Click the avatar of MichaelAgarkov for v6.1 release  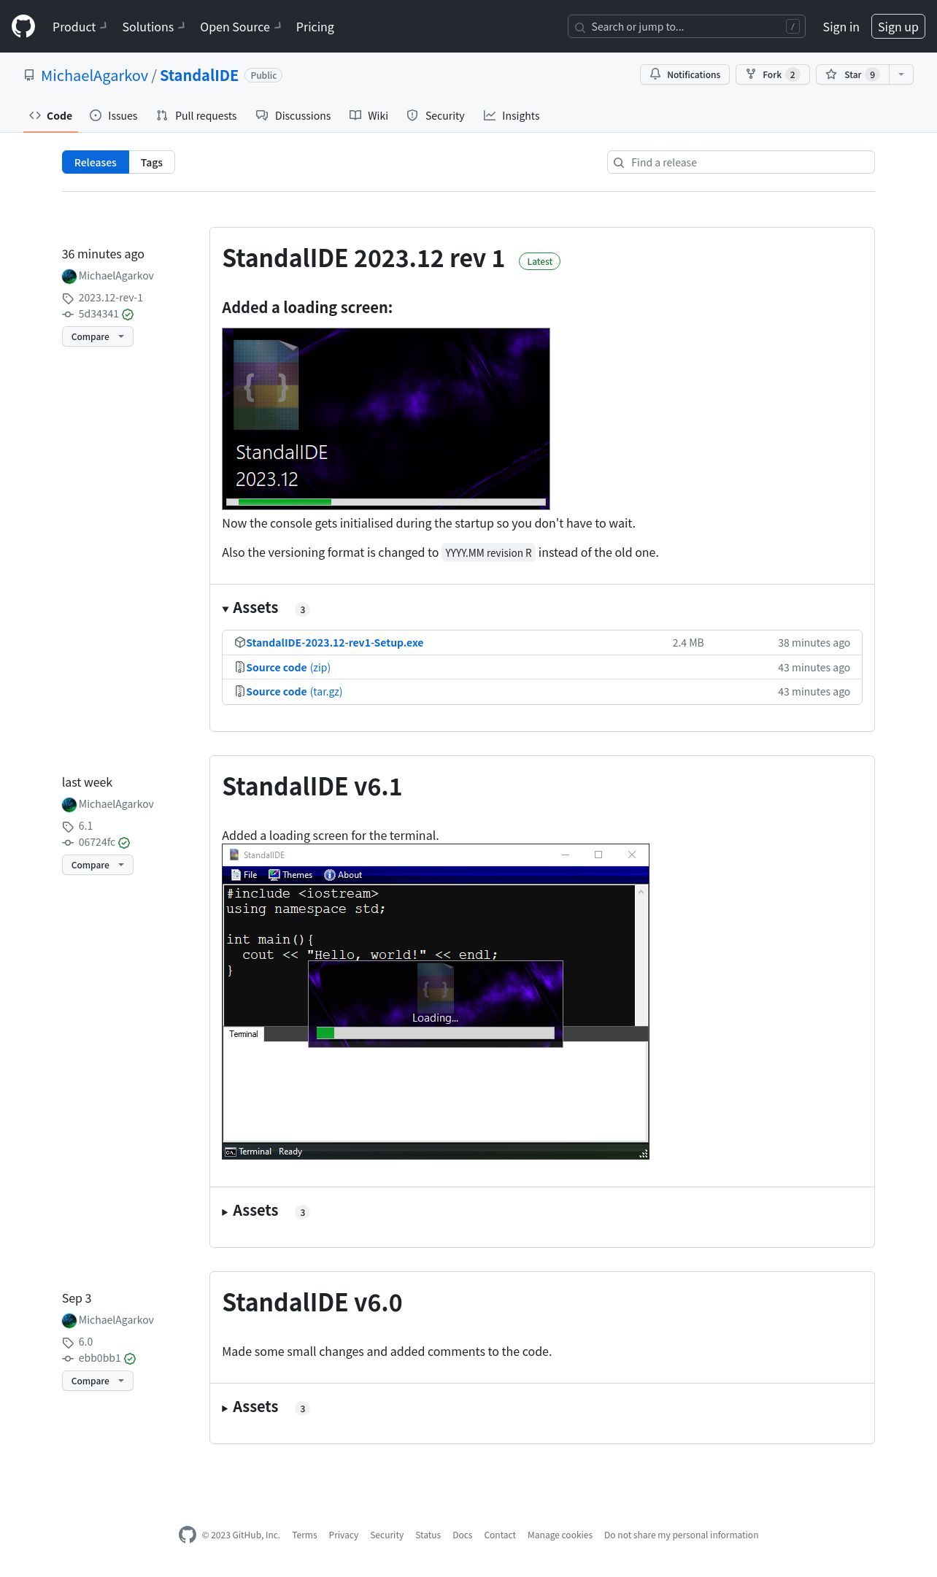(x=69, y=804)
